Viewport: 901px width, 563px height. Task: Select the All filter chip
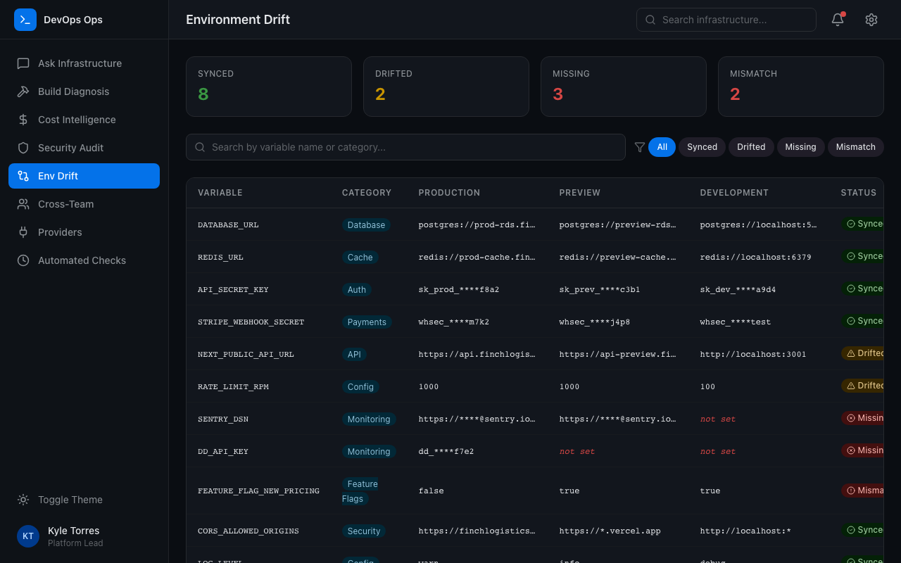pyautogui.click(x=662, y=147)
